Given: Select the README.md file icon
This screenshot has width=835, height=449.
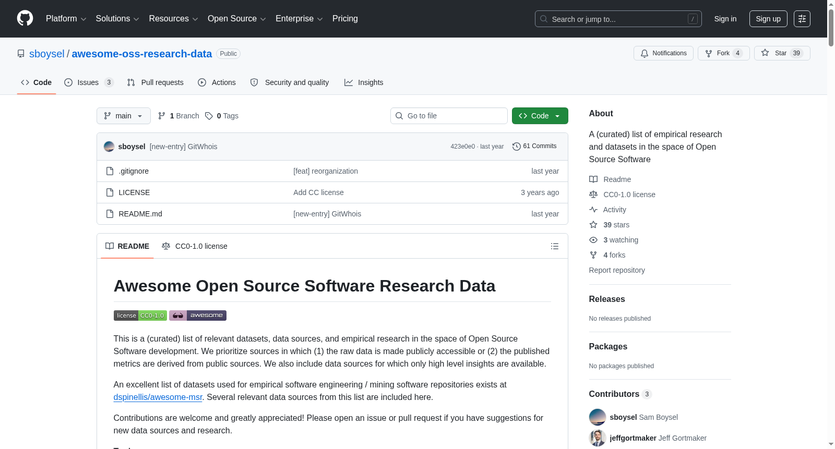Looking at the screenshot, I should pos(110,214).
